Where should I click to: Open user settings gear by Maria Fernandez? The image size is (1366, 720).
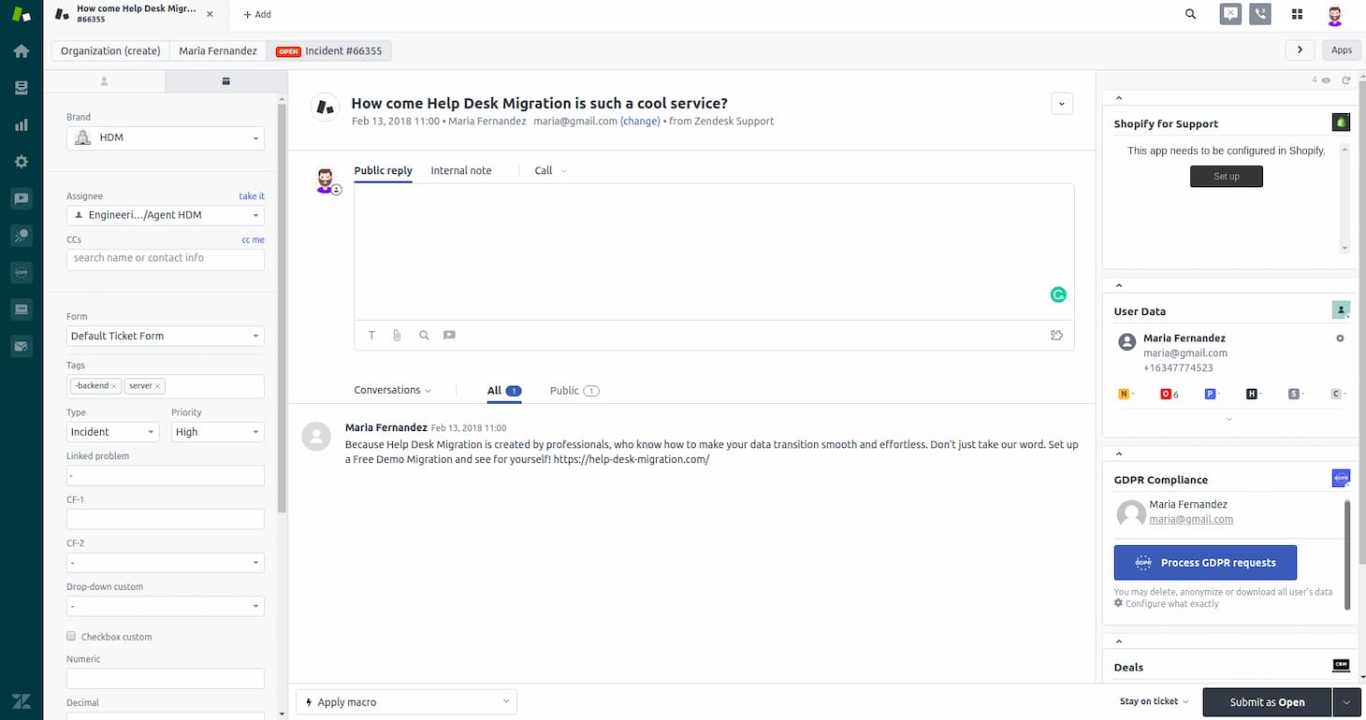(x=1340, y=338)
